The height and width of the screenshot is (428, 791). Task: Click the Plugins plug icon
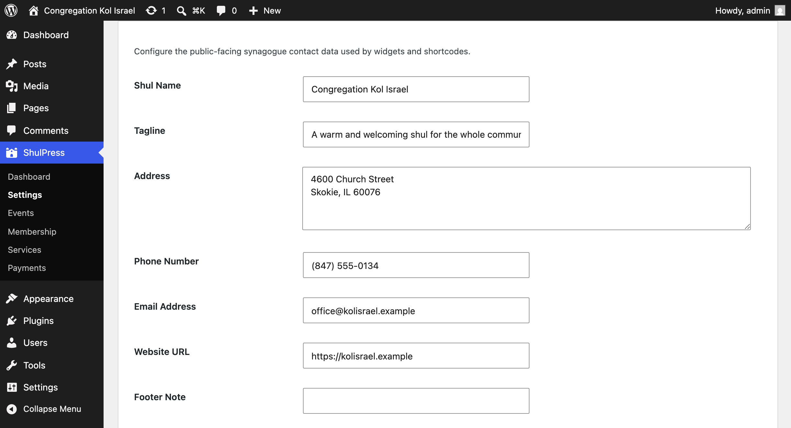point(12,321)
